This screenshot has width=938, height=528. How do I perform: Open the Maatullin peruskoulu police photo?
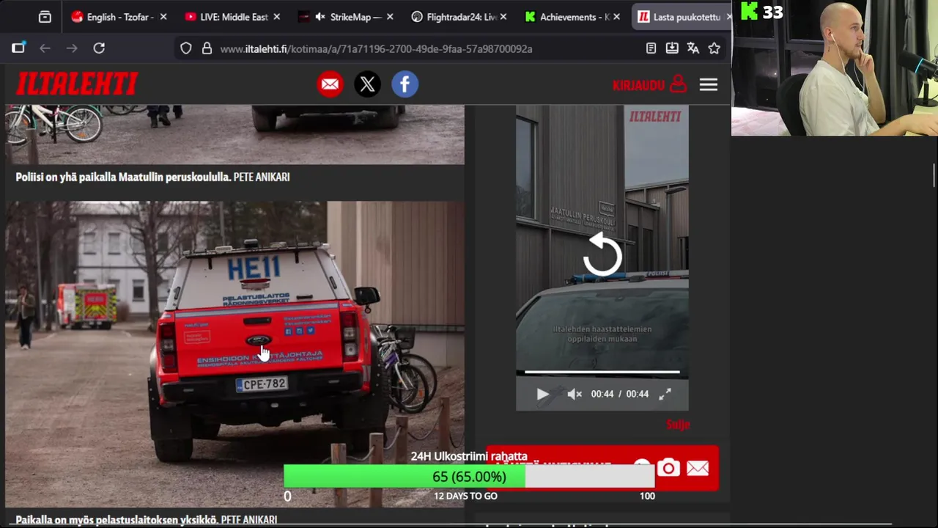click(x=234, y=134)
